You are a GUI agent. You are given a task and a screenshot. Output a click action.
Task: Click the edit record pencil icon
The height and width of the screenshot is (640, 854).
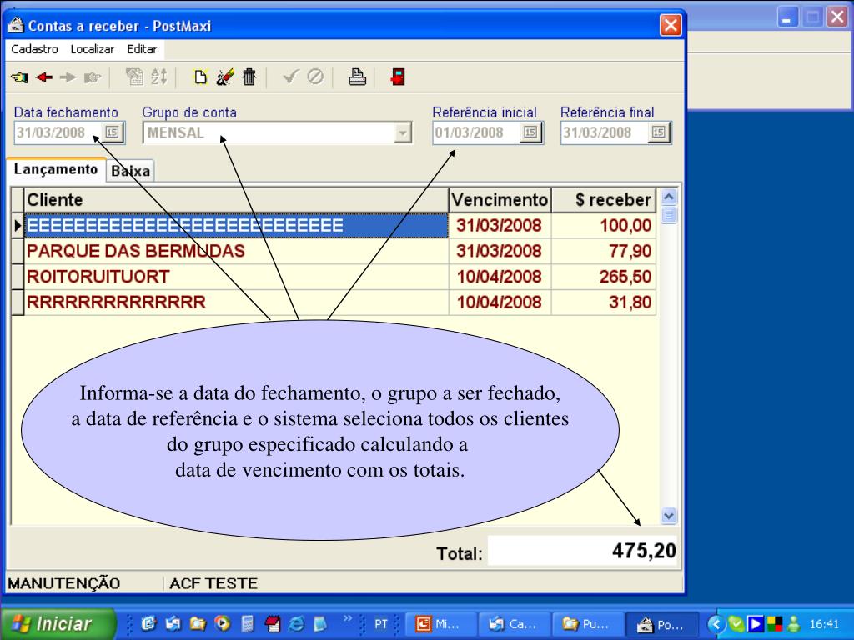point(225,77)
